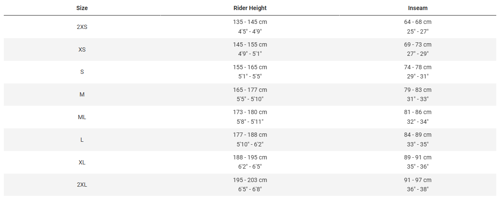Click the 84 - 89 cm inseam value
The image size is (503, 203).
tap(418, 135)
